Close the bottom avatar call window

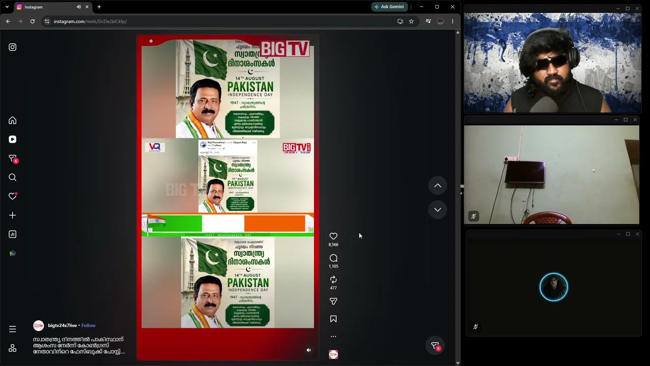click(637, 234)
